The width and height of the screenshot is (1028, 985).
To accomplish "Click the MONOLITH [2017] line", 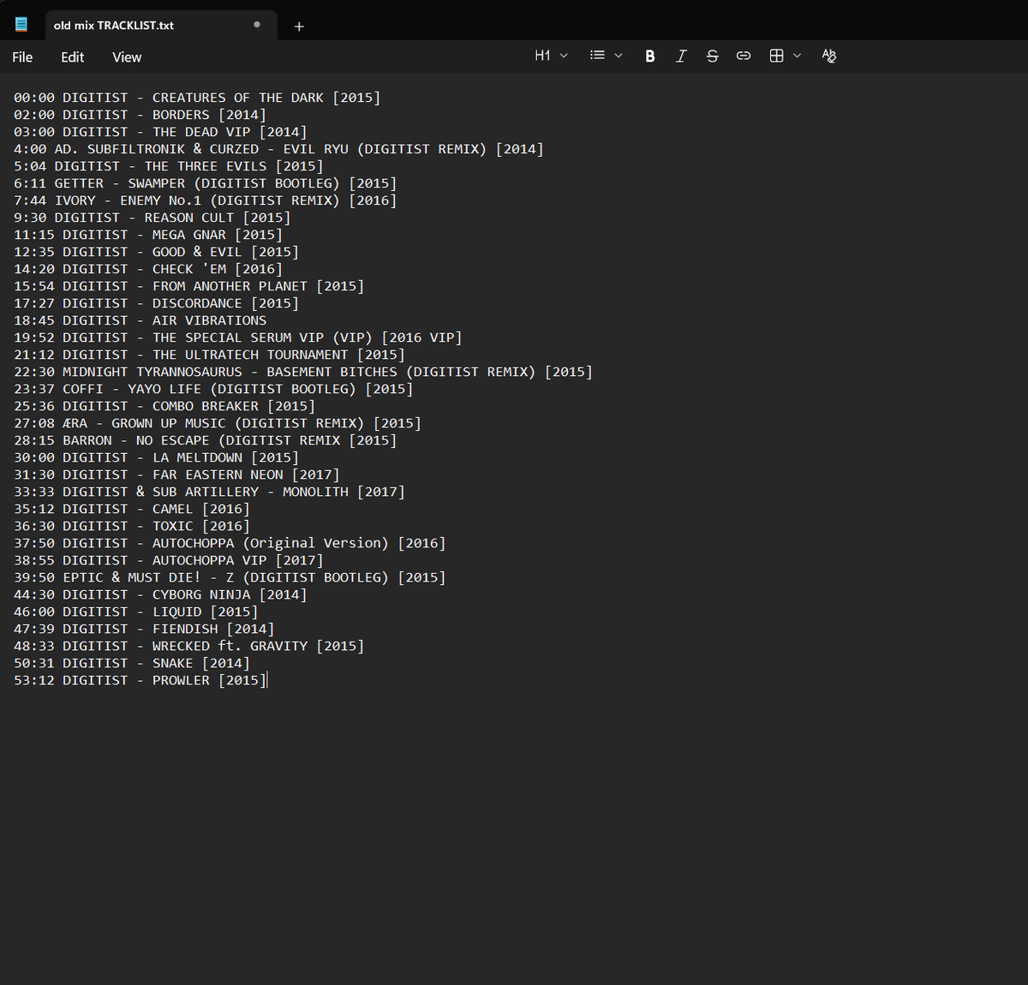I will click(209, 492).
